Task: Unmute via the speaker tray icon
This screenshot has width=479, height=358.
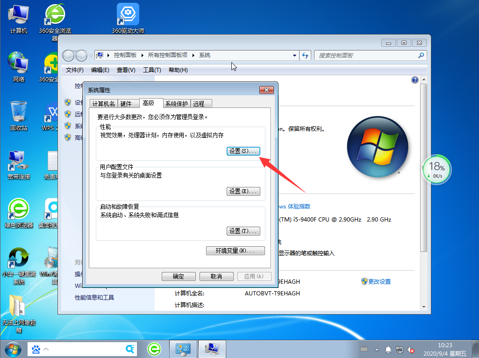Action: 411,349
